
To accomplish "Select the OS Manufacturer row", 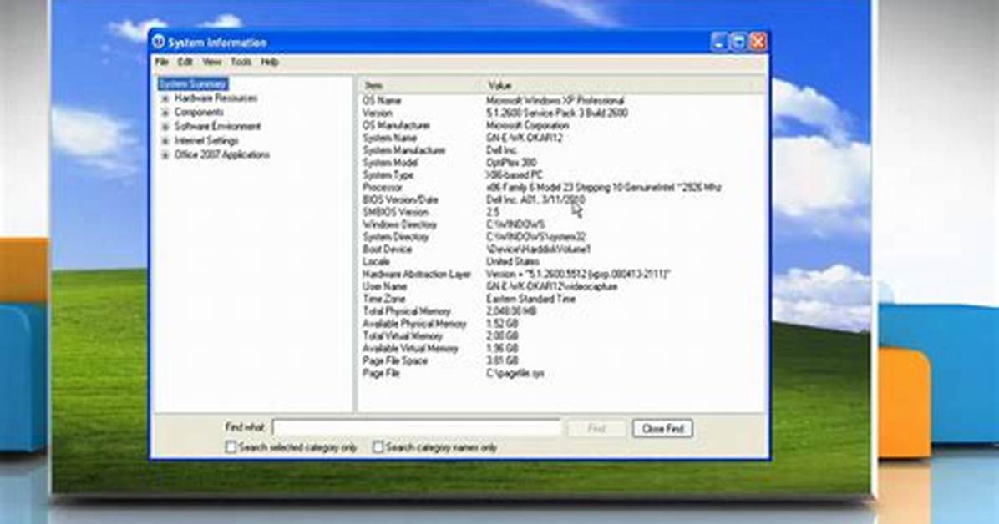I will tap(562, 125).
